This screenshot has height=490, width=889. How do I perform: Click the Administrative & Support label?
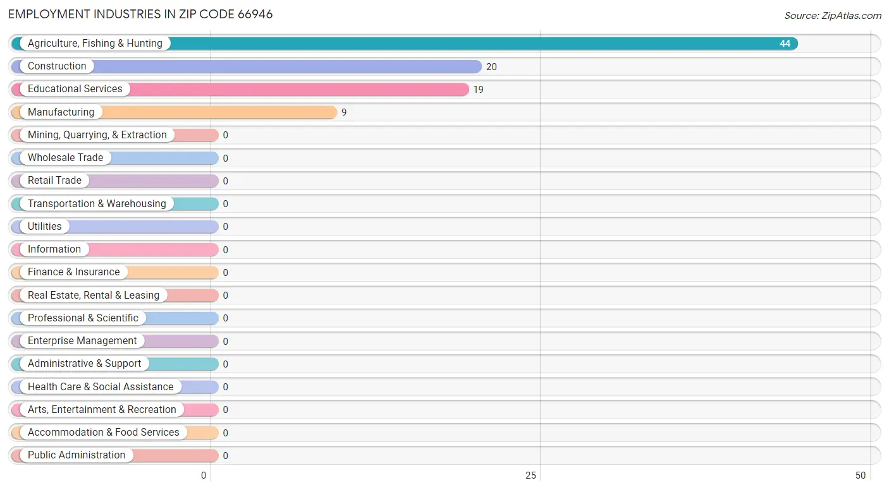85,364
